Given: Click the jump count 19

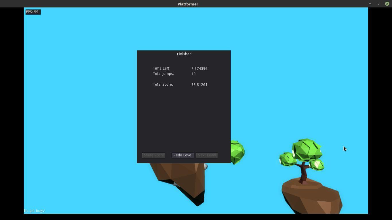Looking at the screenshot, I should (193, 74).
